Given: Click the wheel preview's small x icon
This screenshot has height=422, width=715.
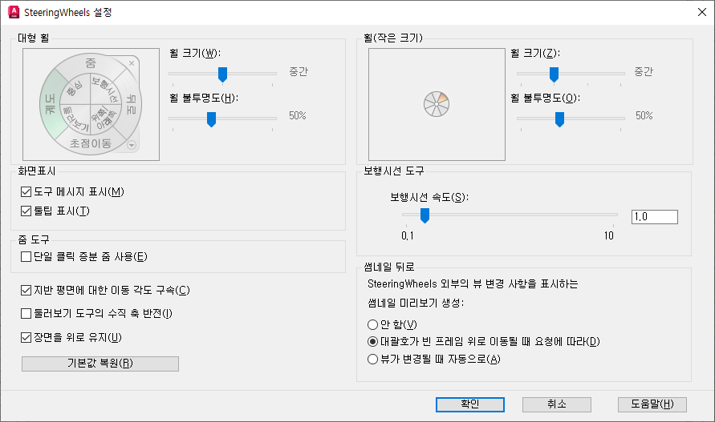Looking at the screenshot, I should (132, 63).
